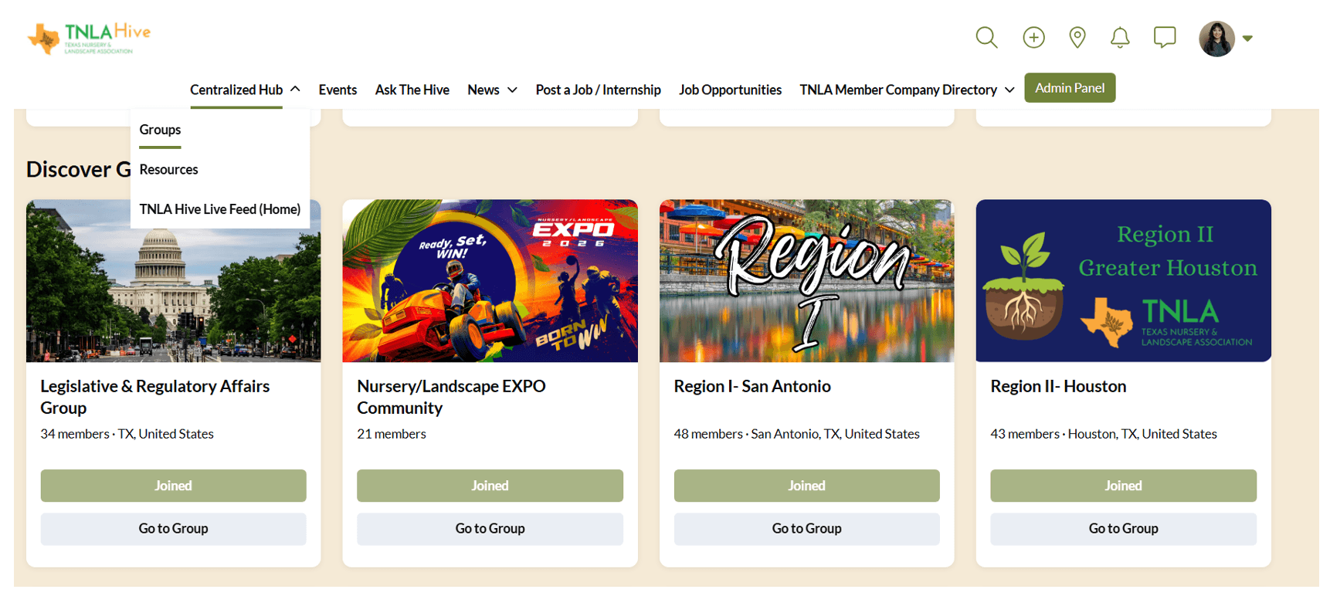1330x596 pixels.
Task: Go to Group for Legislative & Regulatory Affairs
Action: (173, 529)
